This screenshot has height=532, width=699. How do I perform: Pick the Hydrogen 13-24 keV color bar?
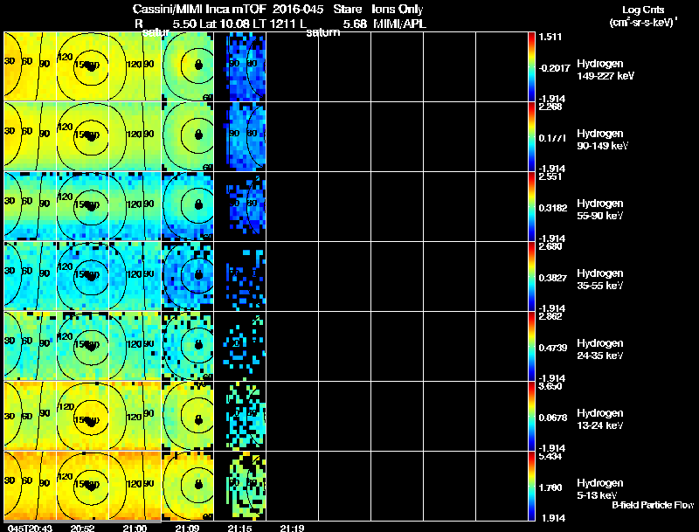pos(531,417)
